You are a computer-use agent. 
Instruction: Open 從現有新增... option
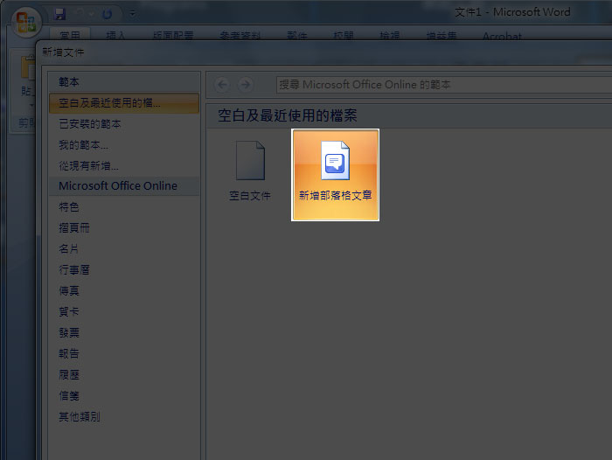tap(88, 166)
